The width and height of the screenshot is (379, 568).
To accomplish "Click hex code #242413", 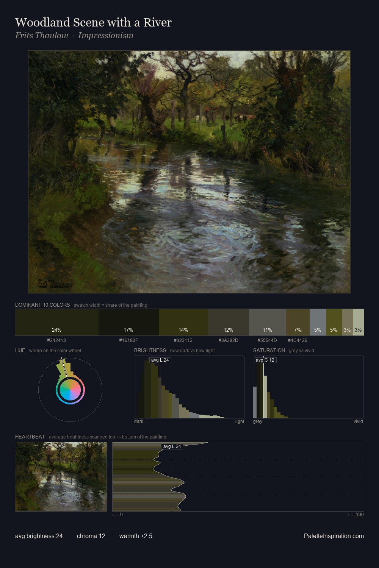I will click(56, 340).
